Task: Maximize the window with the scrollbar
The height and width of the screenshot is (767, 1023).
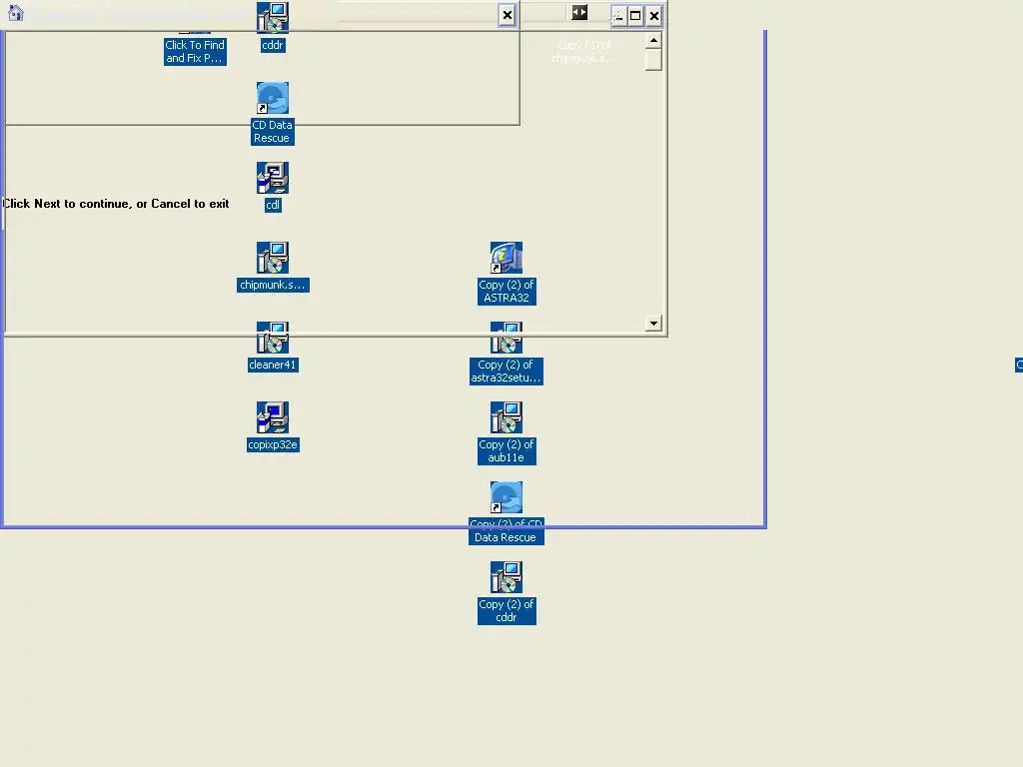Action: [635, 16]
